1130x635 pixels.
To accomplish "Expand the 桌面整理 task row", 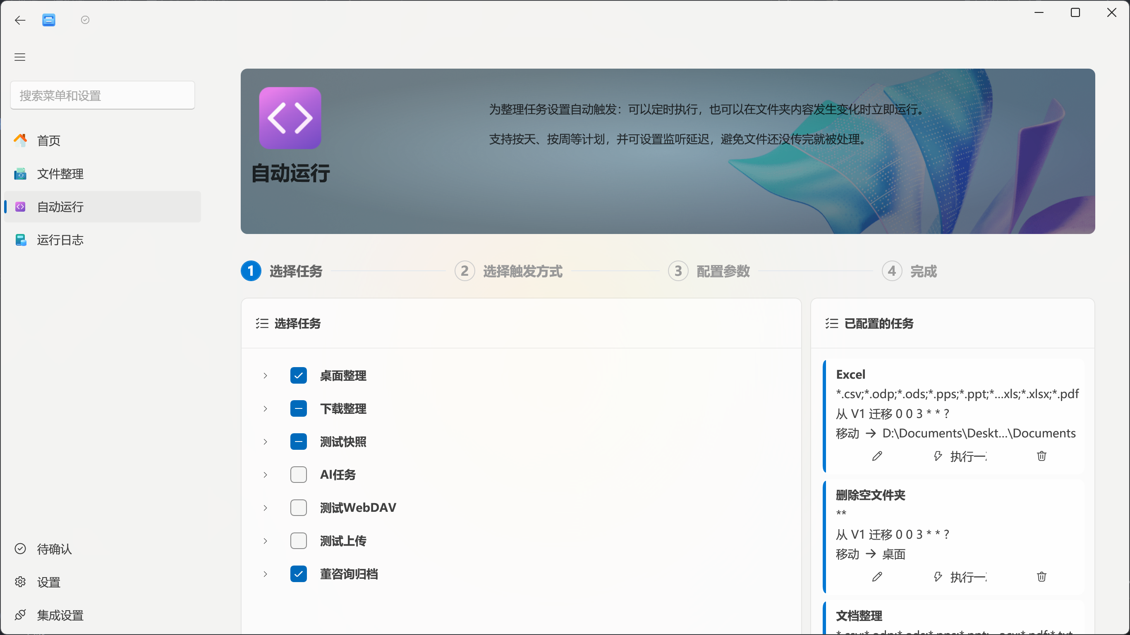I will pos(266,375).
